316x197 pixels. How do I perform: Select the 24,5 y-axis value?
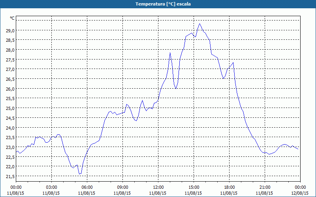(11, 118)
